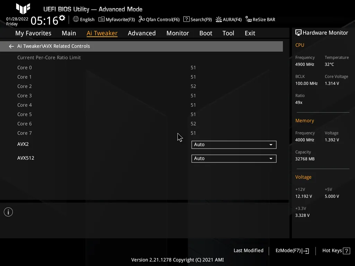The width and height of the screenshot is (355, 266).
Task: Click Core 2 ratio value 52
Action: (x=193, y=86)
